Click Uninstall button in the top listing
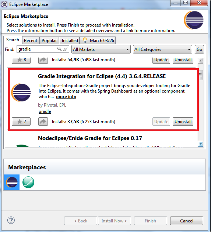211x232 pixels. (183, 60)
